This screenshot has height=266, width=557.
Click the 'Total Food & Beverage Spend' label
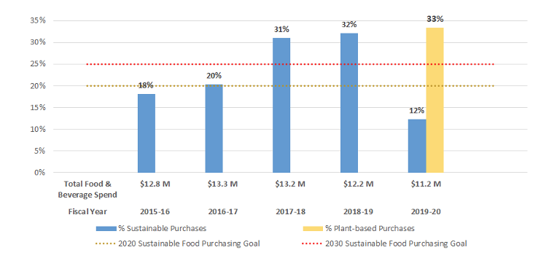(87, 189)
